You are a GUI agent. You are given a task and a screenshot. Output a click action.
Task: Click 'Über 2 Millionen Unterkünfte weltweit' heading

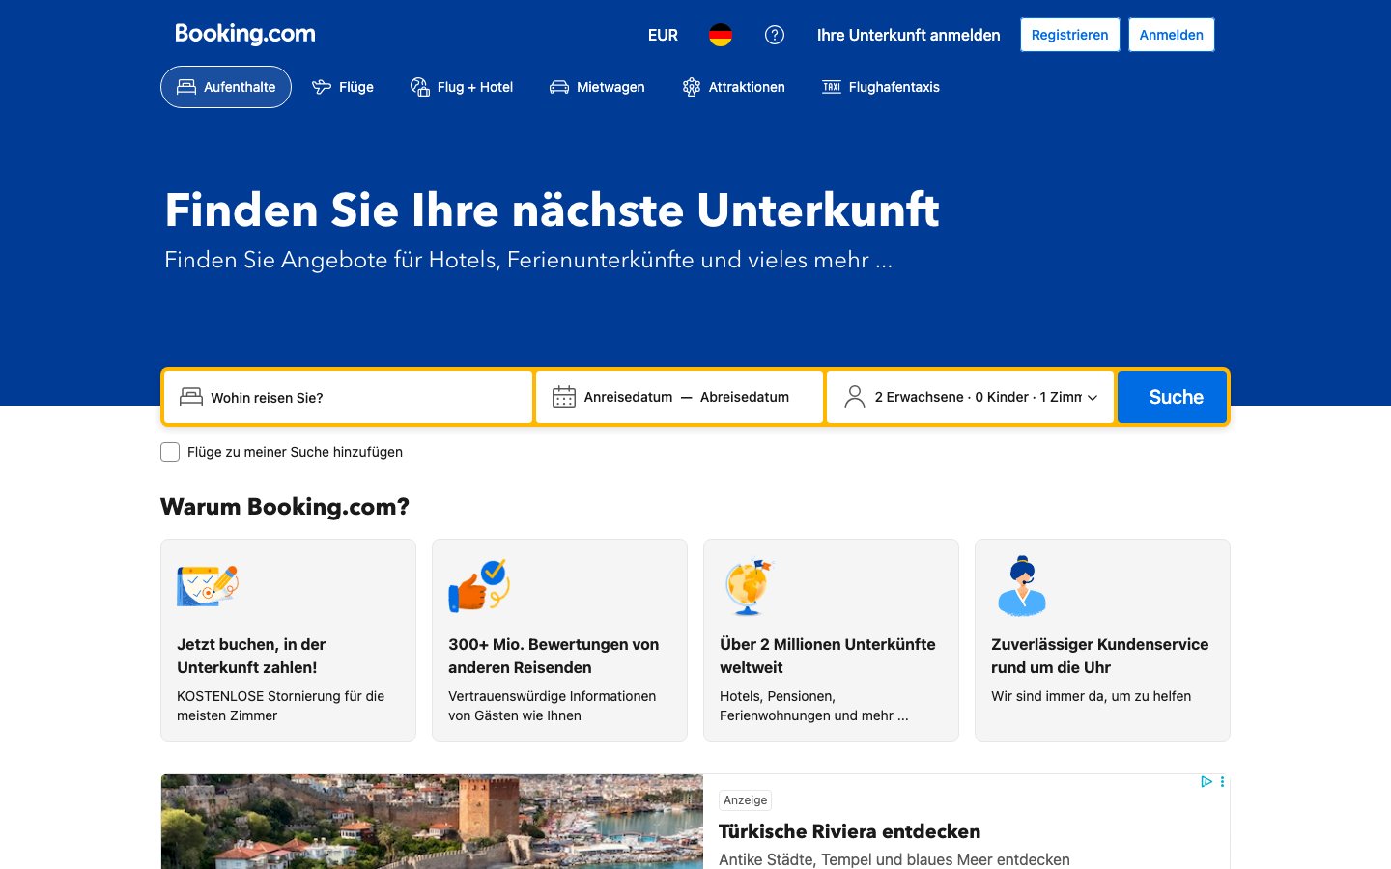point(828,656)
